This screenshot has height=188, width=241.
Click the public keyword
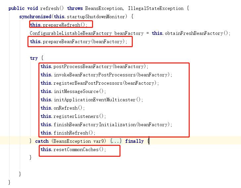point(17,8)
